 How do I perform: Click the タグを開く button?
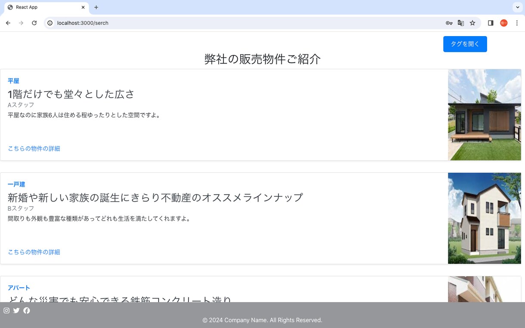click(465, 44)
